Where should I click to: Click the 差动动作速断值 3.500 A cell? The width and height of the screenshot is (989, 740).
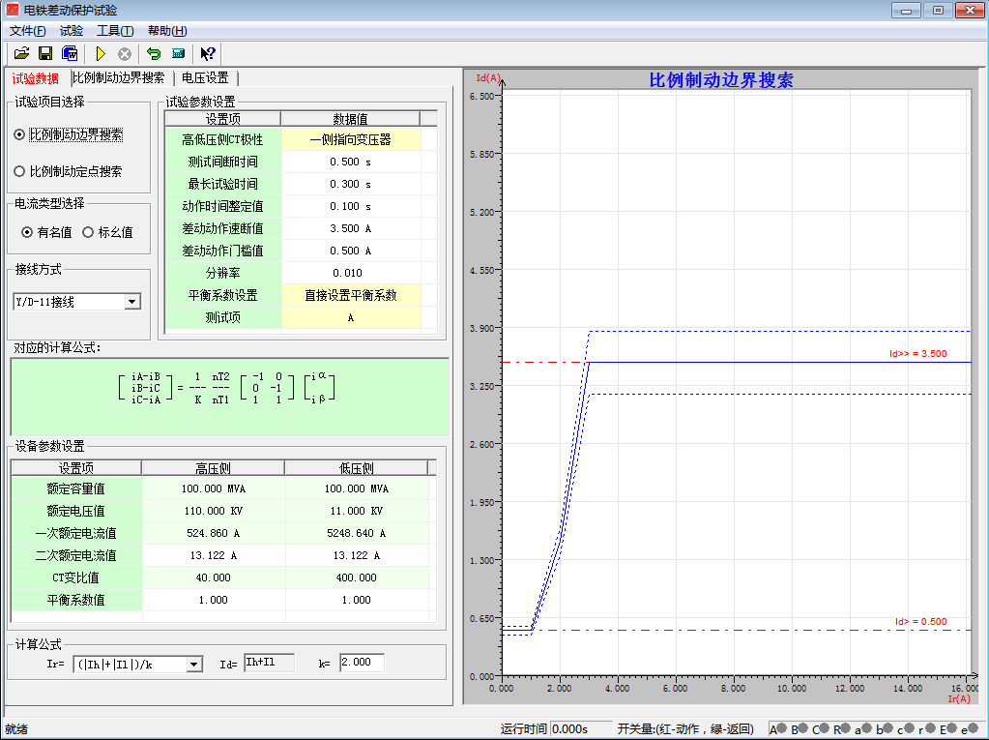(351, 228)
